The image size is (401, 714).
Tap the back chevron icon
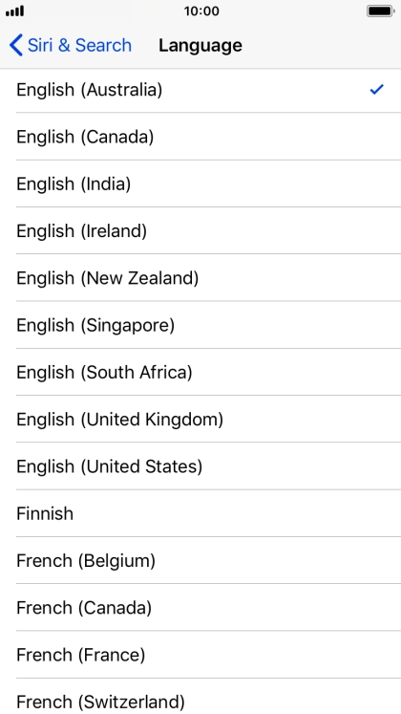pyautogui.click(x=16, y=46)
